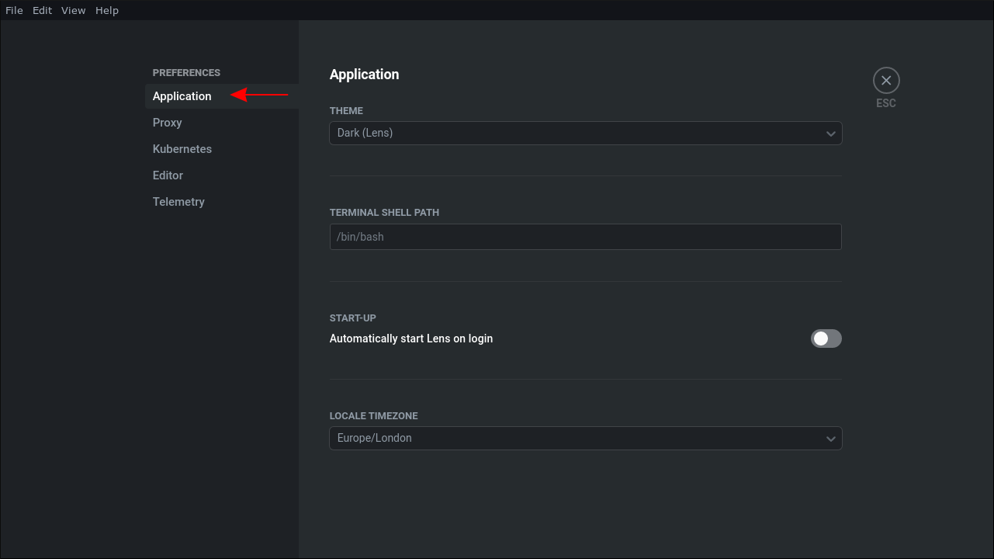
Task: Open the File menu
Action: click(14, 10)
